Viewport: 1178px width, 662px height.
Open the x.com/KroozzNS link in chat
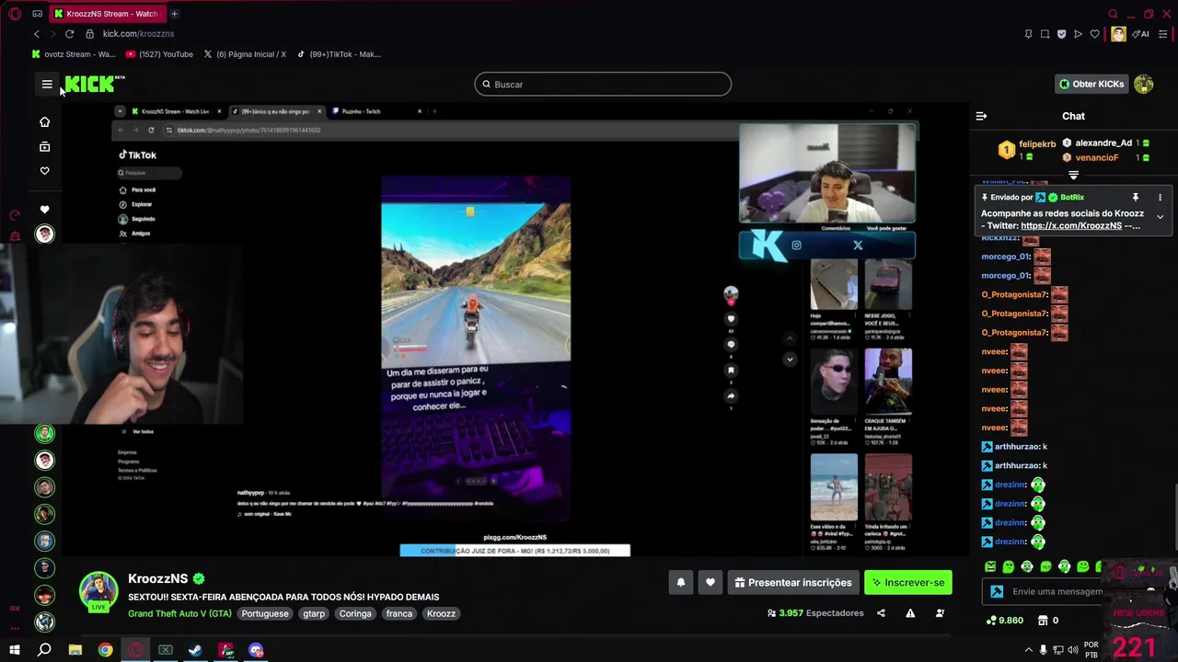(x=1071, y=225)
